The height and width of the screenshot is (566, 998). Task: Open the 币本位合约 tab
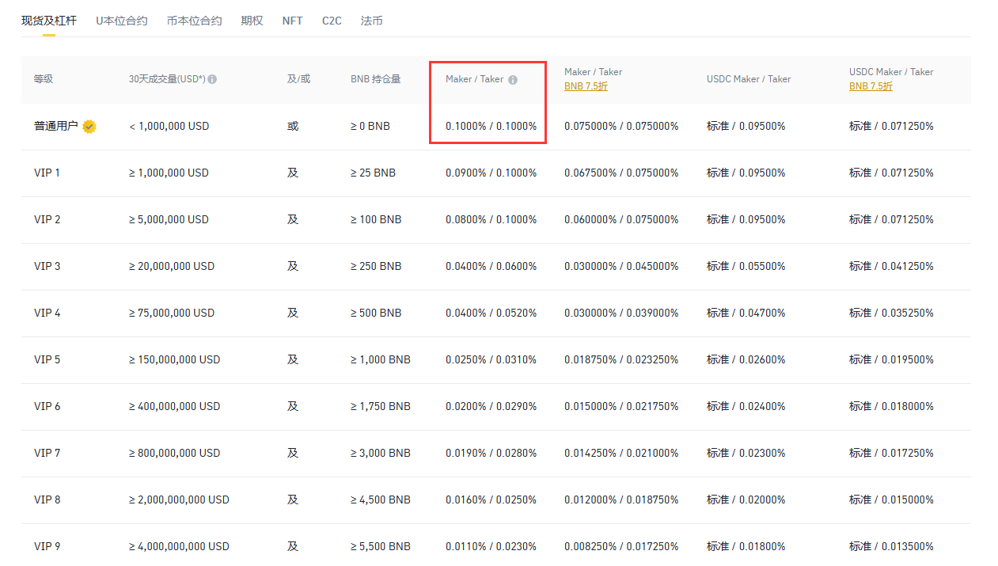pos(195,21)
